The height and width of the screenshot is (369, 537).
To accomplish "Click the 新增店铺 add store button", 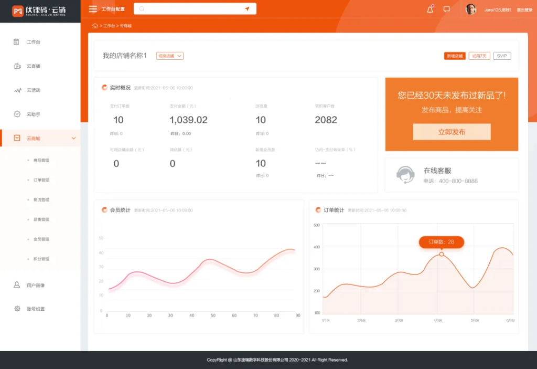I will [454, 56].
